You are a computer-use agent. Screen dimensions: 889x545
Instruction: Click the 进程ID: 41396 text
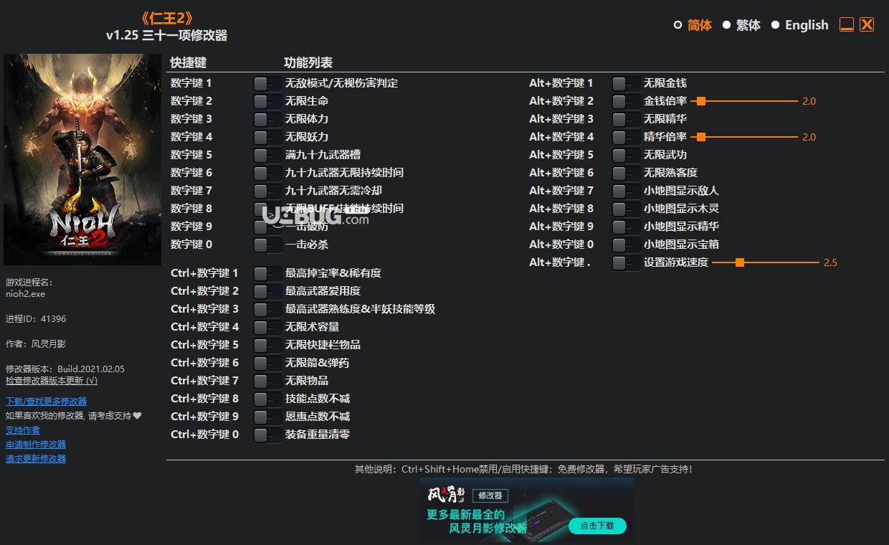click(x=36, y=319)
